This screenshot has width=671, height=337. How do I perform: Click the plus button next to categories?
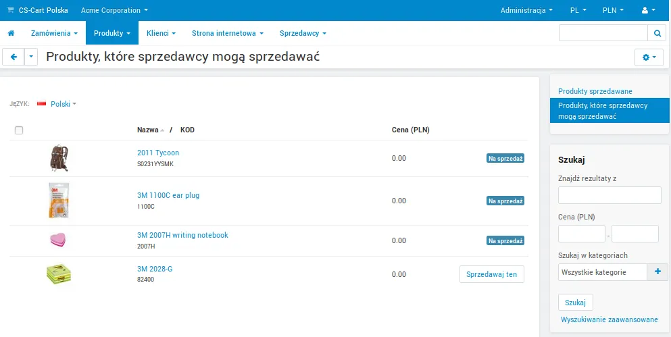coord(657,272)
